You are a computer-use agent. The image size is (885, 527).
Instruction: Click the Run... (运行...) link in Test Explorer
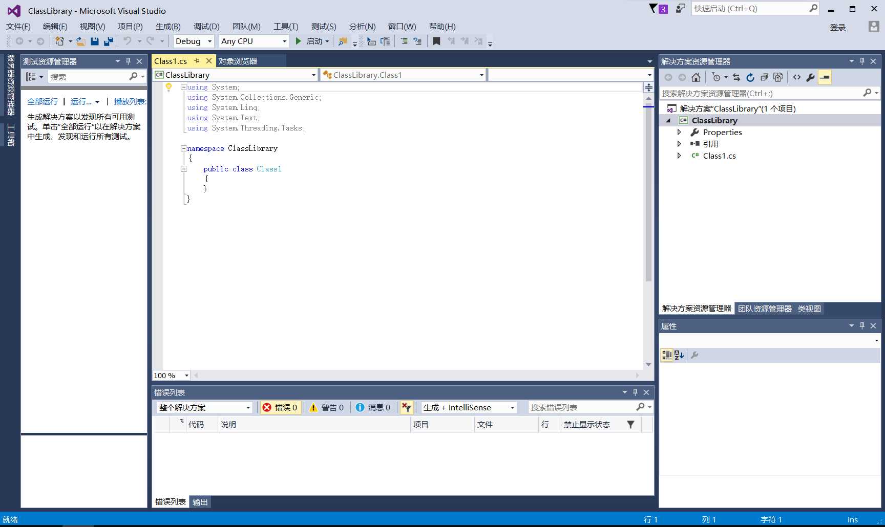point(81,101)
